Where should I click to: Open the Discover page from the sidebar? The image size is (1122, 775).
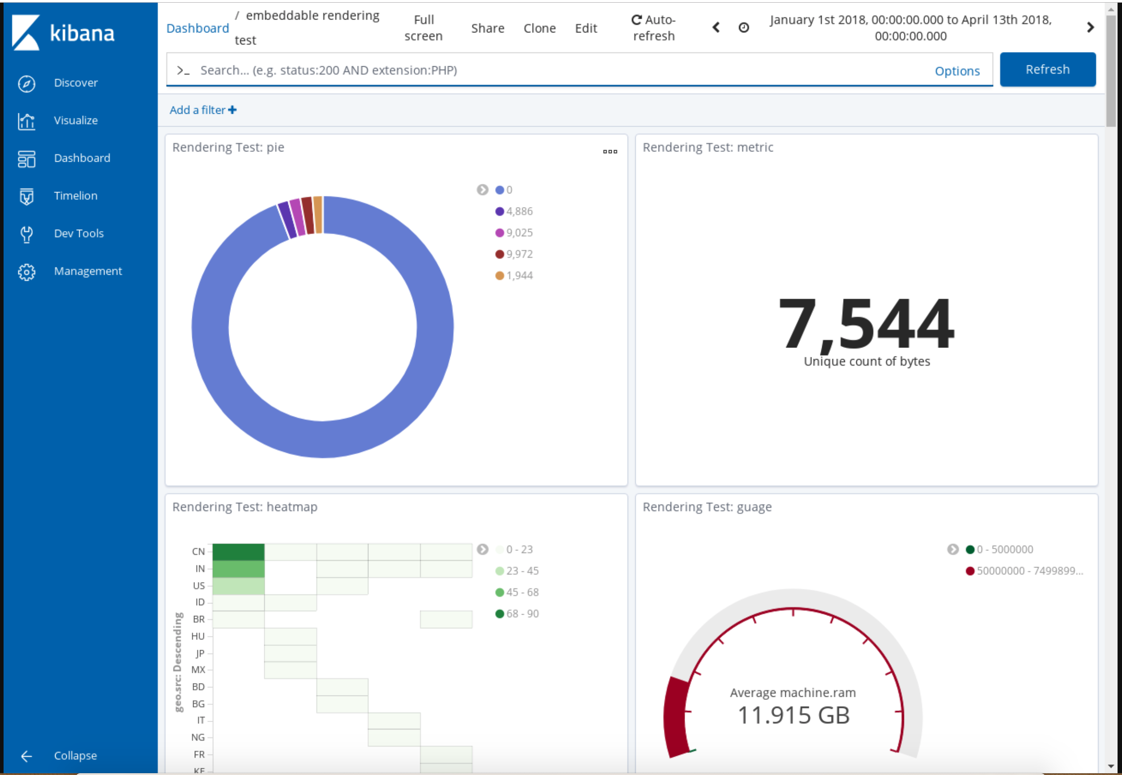click(x=75, y=83)
